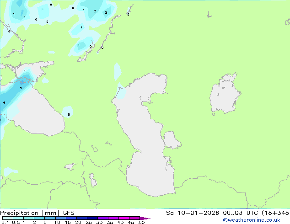Select the GFS model label
This screenshot has height=224, width=290.
tap(69, 213)
